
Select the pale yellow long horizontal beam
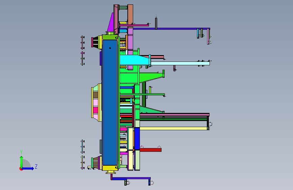[174, 128]
